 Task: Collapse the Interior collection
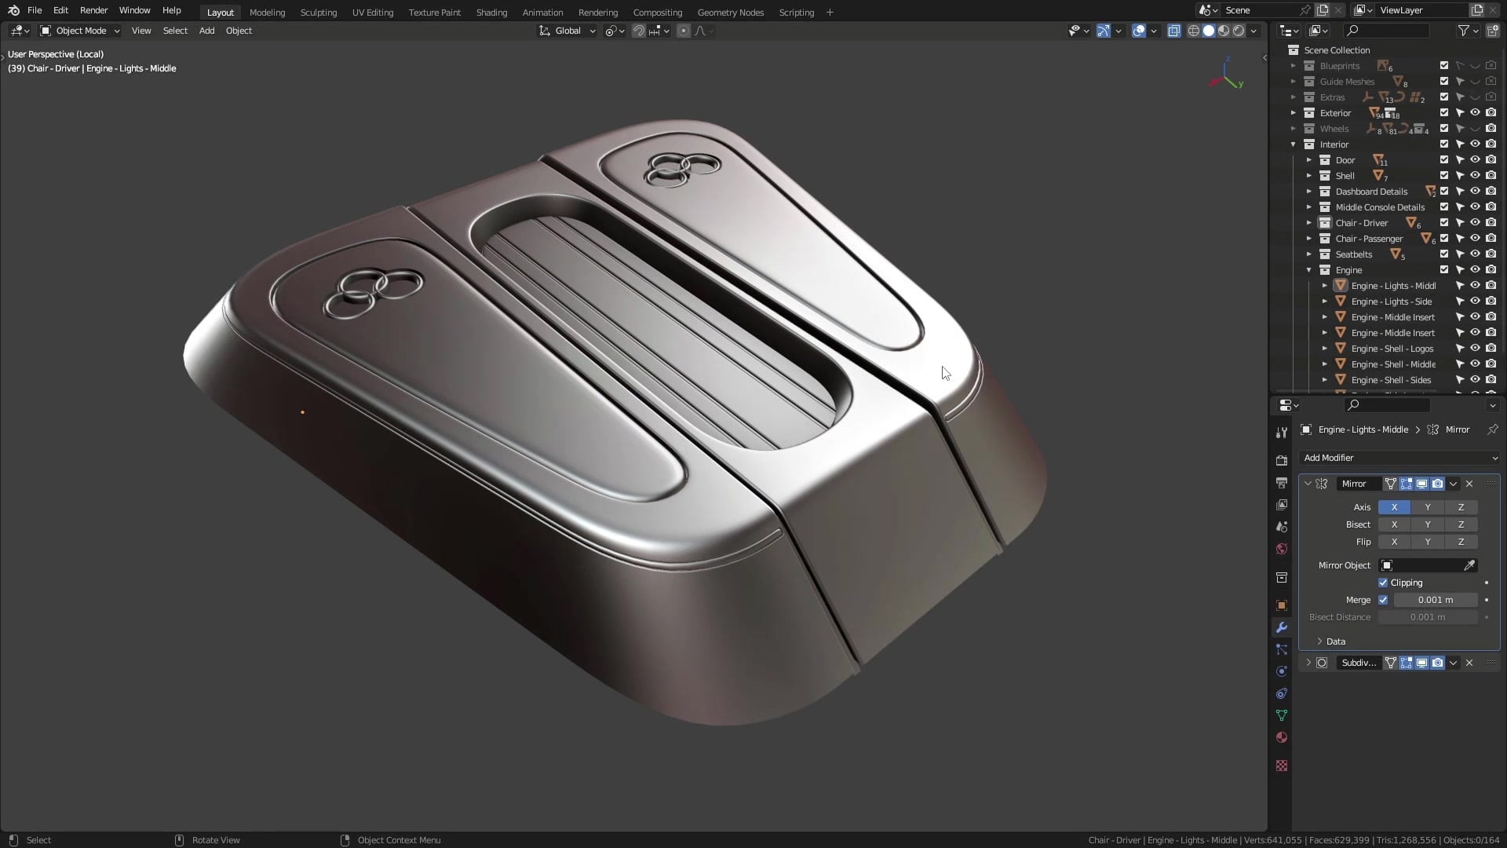click(1294, 144)
